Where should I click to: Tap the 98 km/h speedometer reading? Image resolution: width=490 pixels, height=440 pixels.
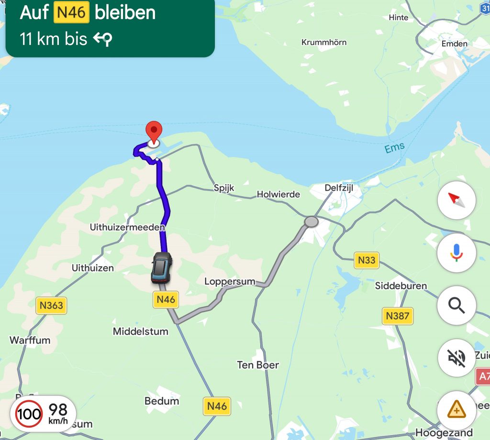tap(58, 413)
